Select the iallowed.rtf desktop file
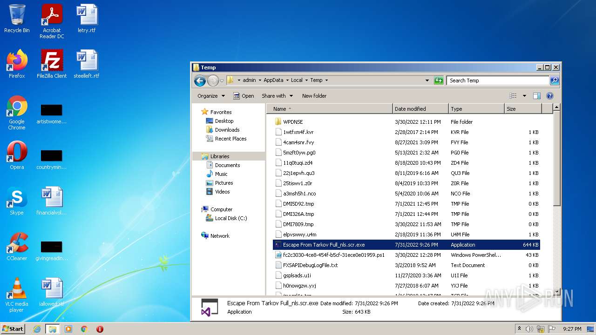 52,292
